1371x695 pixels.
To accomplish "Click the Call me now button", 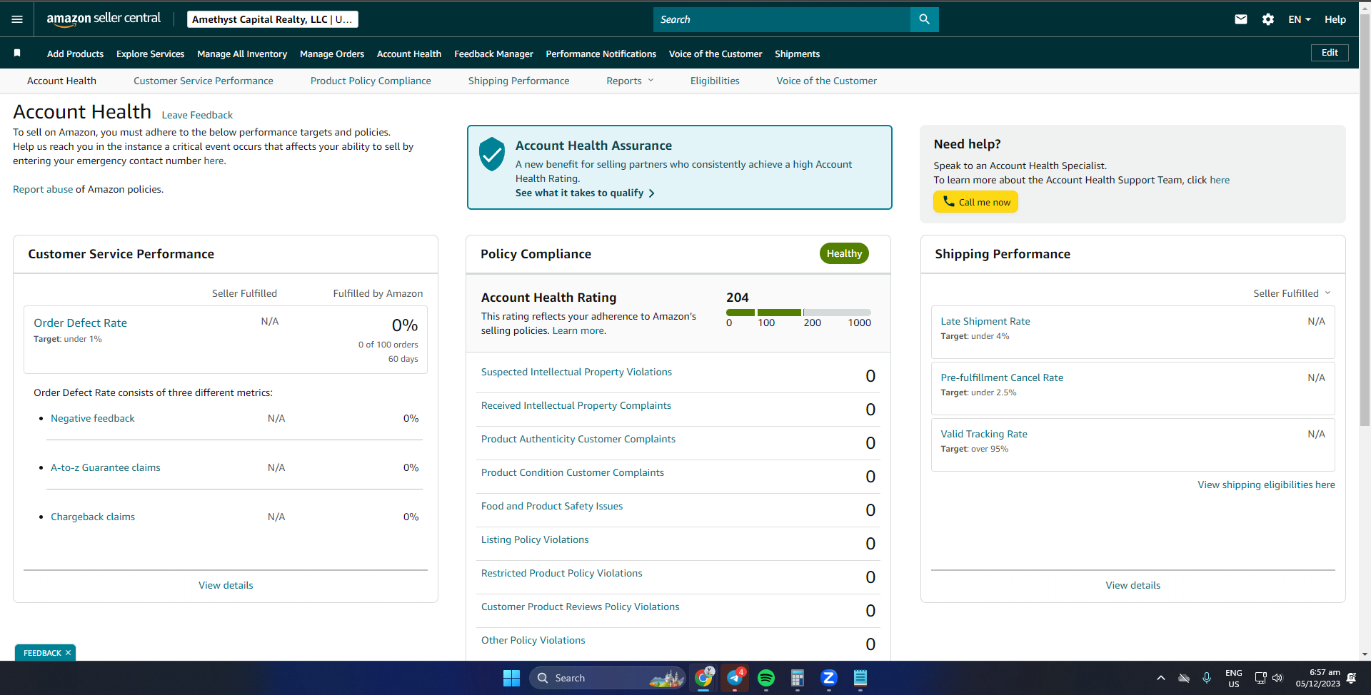I will [x=975, y=202].
